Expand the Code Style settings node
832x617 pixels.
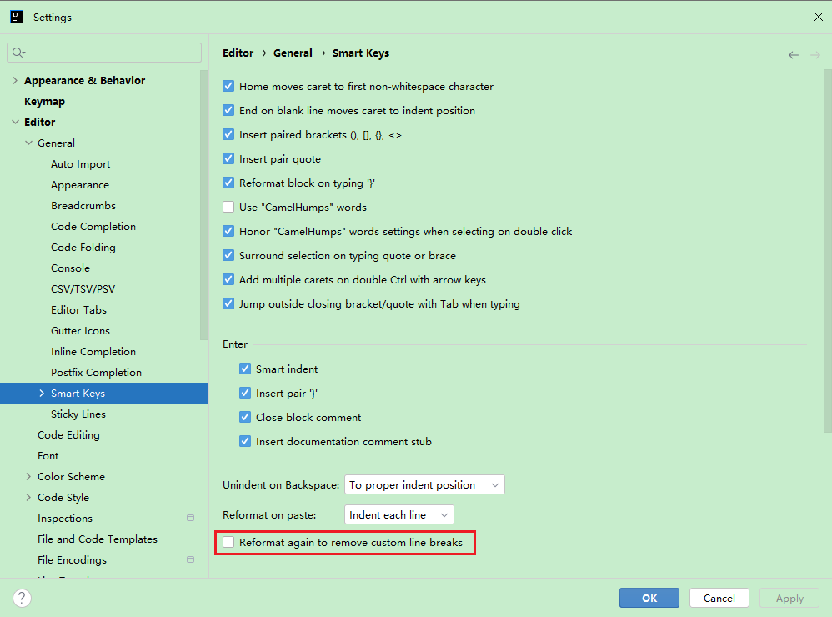(x=28, y=498)
